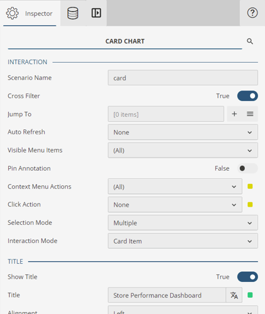
Task: Open help with the question mark icon
Action: (252, 13)
